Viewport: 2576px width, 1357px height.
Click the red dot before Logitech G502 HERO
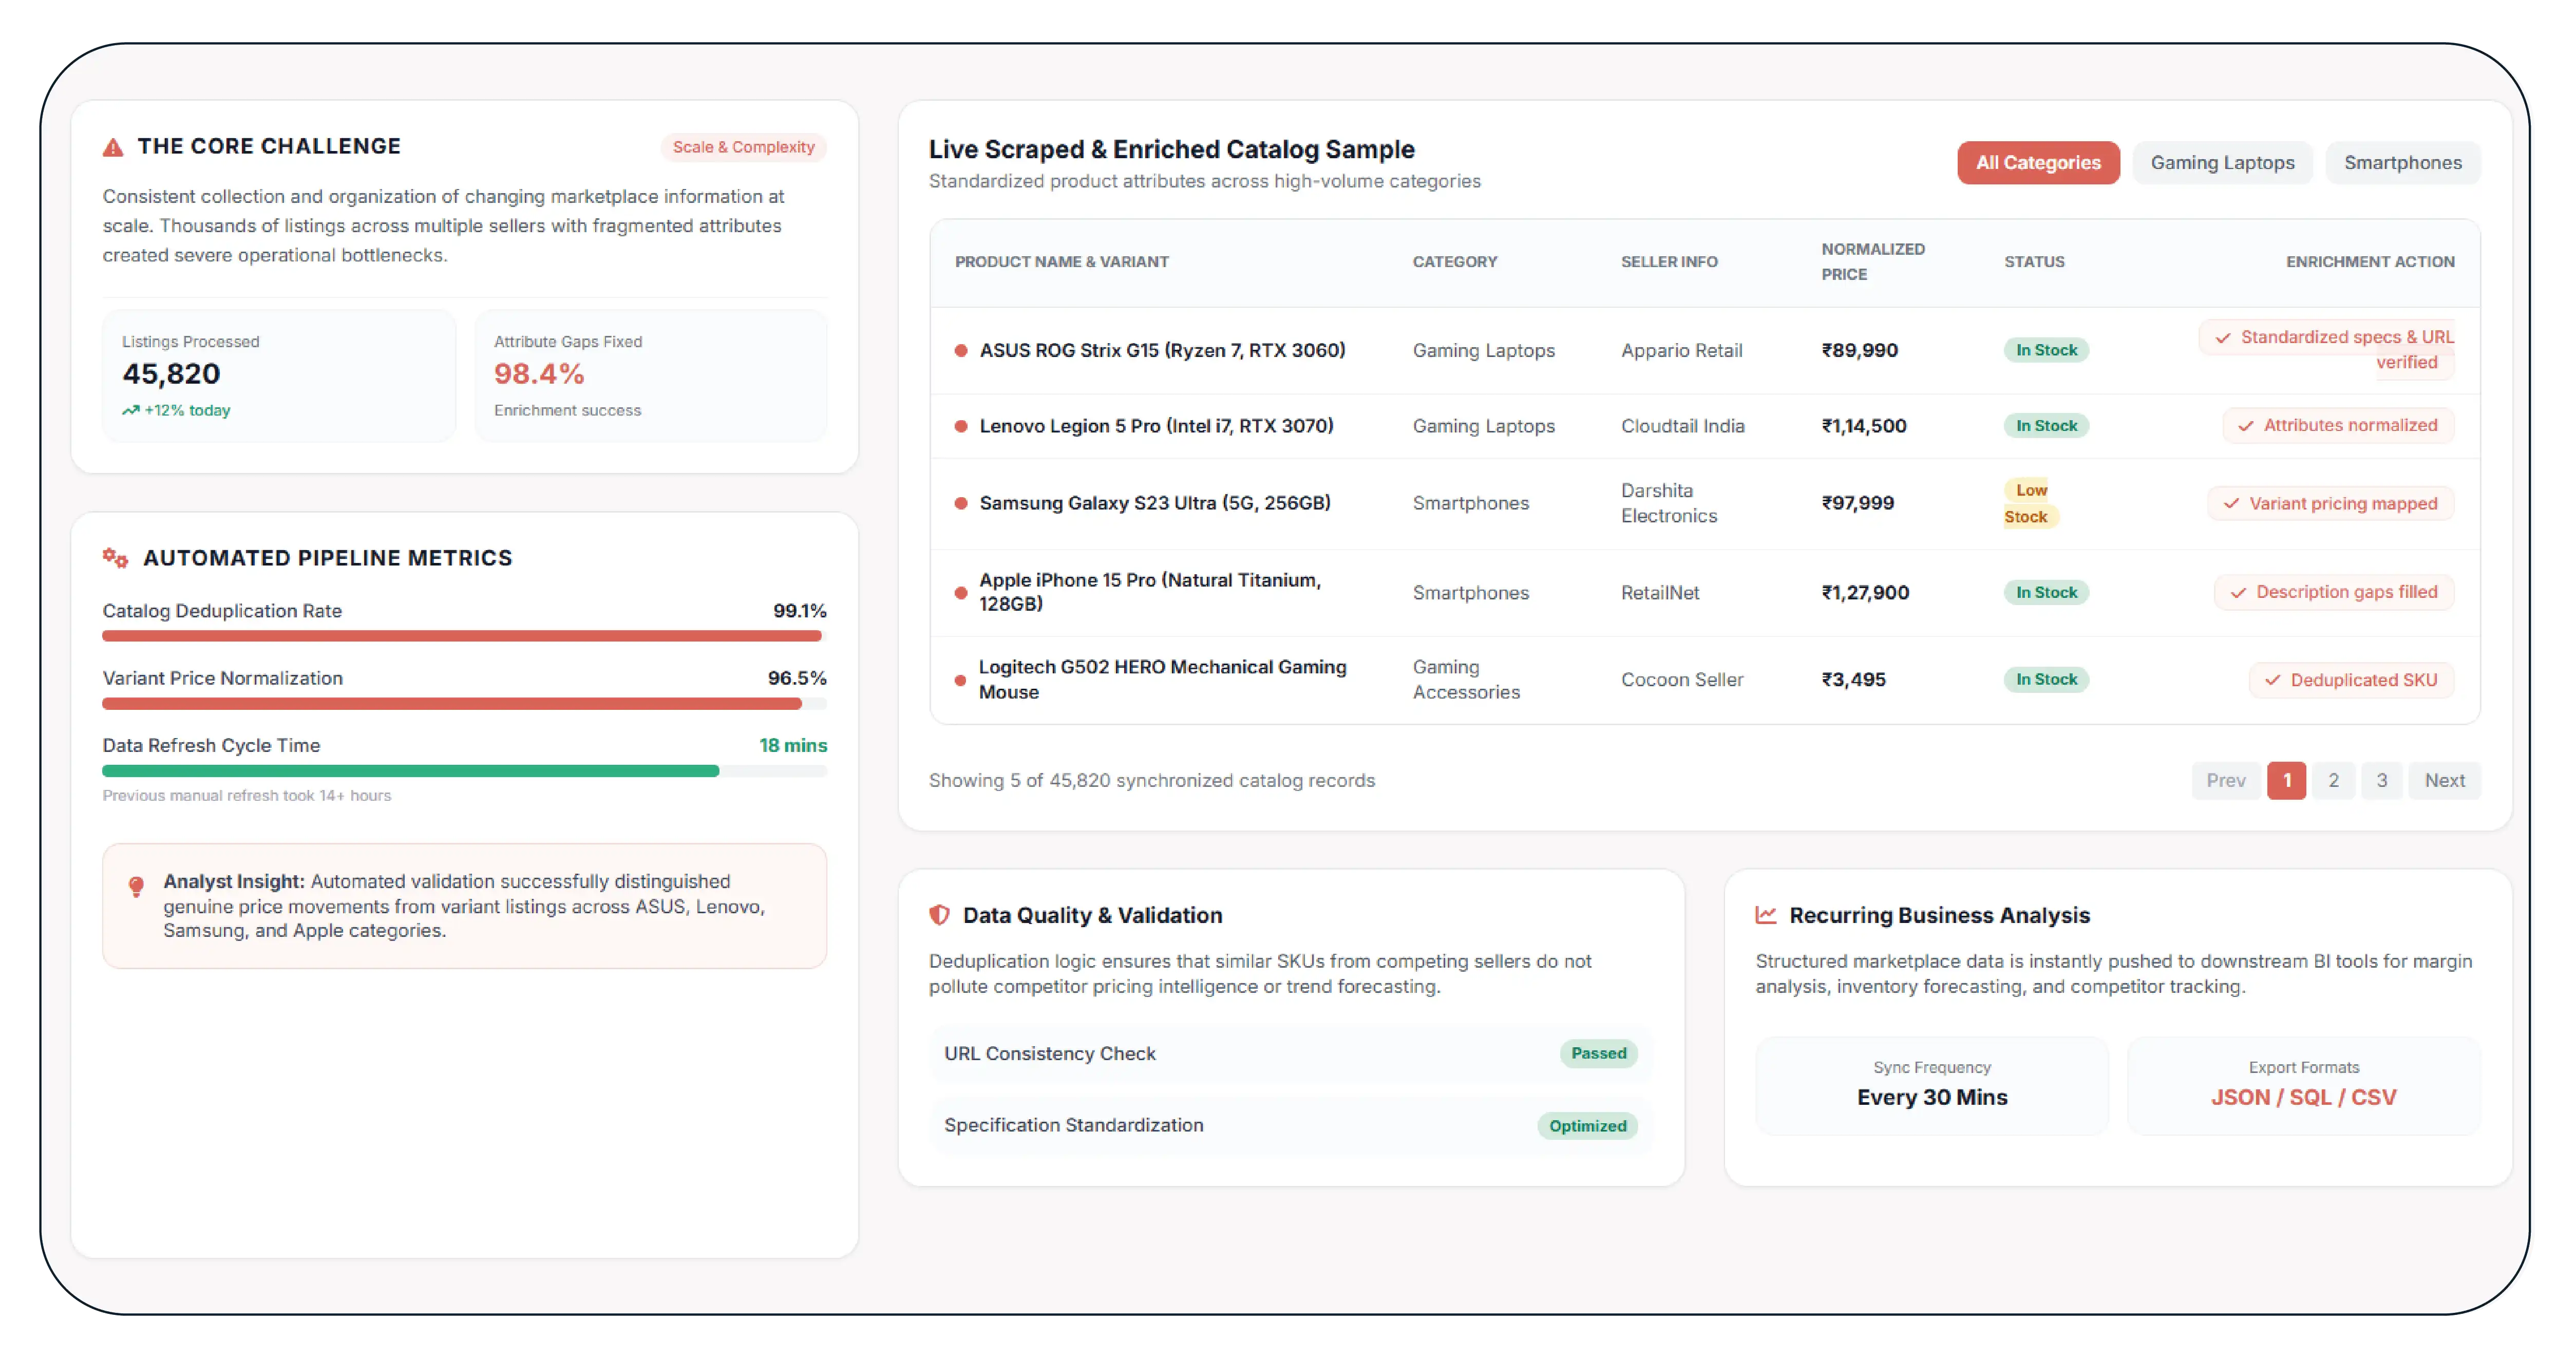(x=960, y=680)
